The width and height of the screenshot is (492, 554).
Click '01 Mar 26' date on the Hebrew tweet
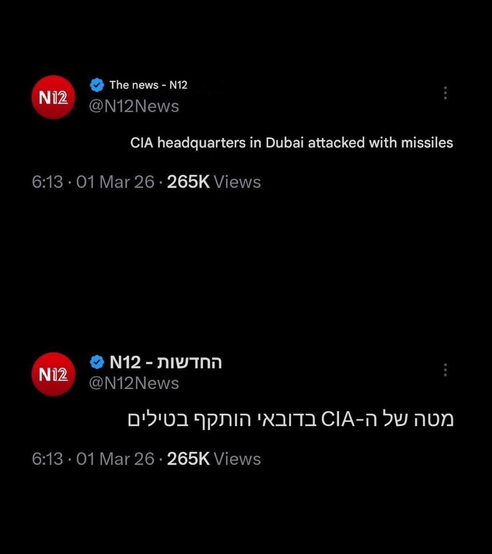click(x=115, y=459)
